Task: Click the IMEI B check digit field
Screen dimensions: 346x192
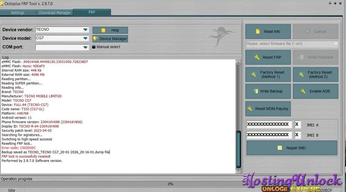Action: (x=297, y=135)
